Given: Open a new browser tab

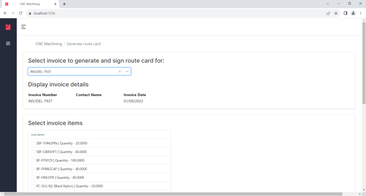Looking at the screenshot, I should click(64, 4).
